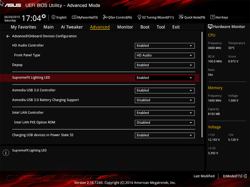Switch to the Main tab
This screenshot has height=187, width=250.
click(49, 27)
